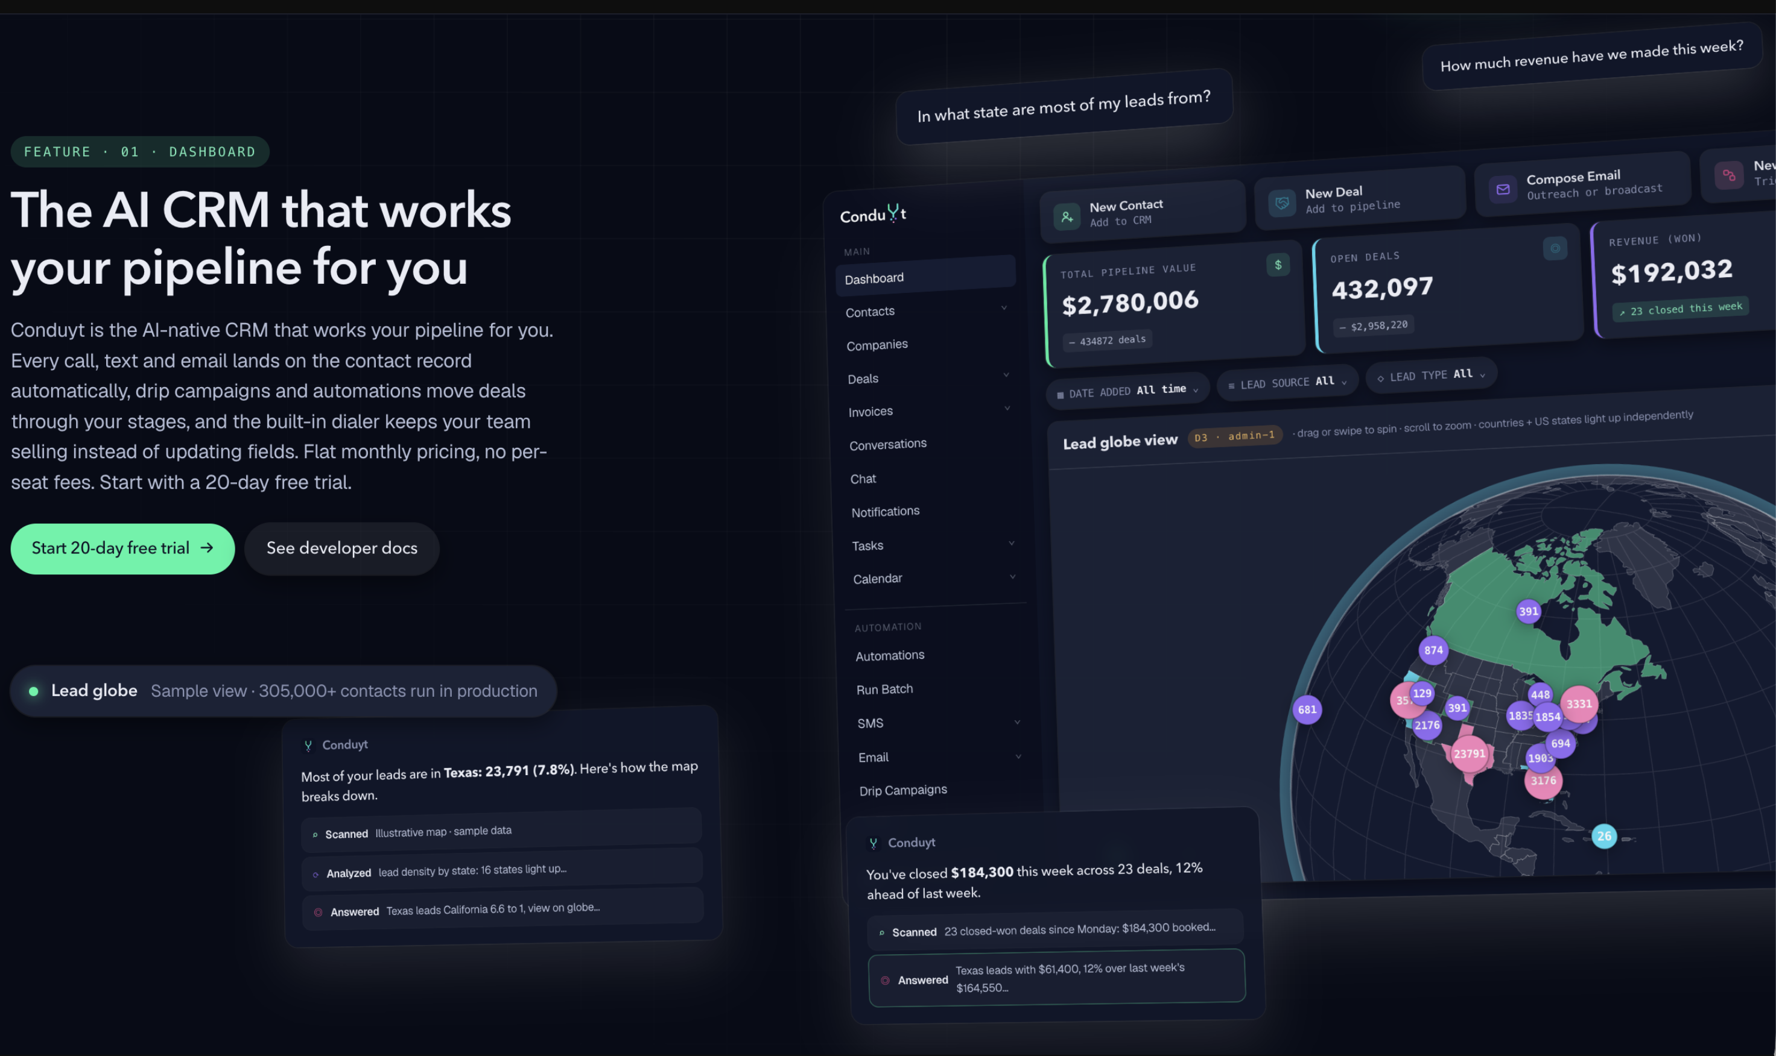Expand the Contacts chevron in sidebar
1776x1056 pixels.
1004,307
